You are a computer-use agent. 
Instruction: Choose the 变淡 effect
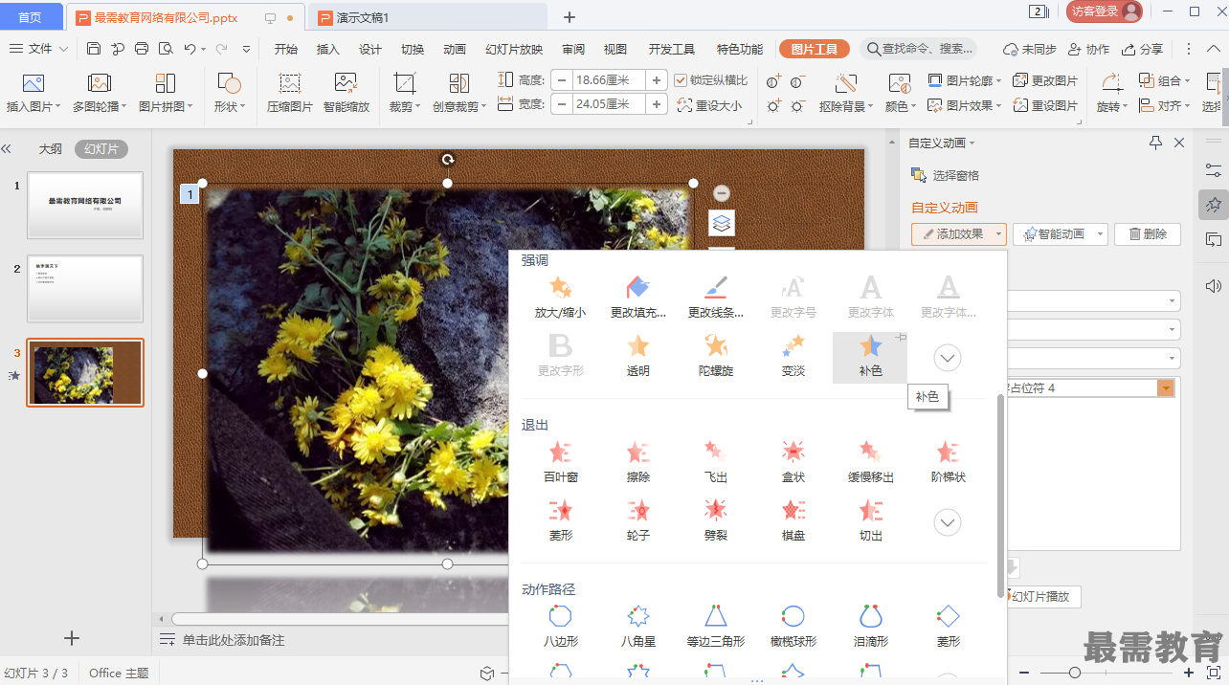(793, 356)
